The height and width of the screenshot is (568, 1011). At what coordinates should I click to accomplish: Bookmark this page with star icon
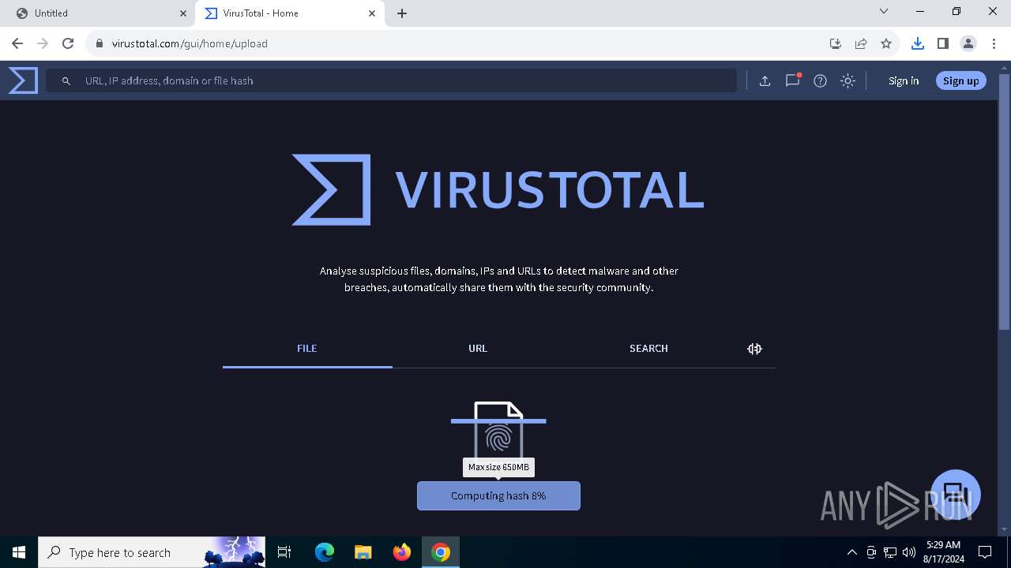coord(886,43)
